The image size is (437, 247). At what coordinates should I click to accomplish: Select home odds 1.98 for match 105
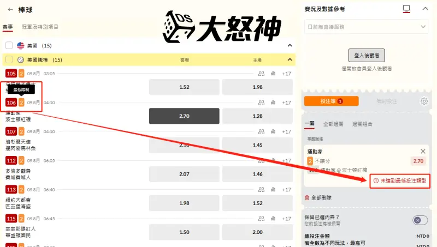click(257, 87)
